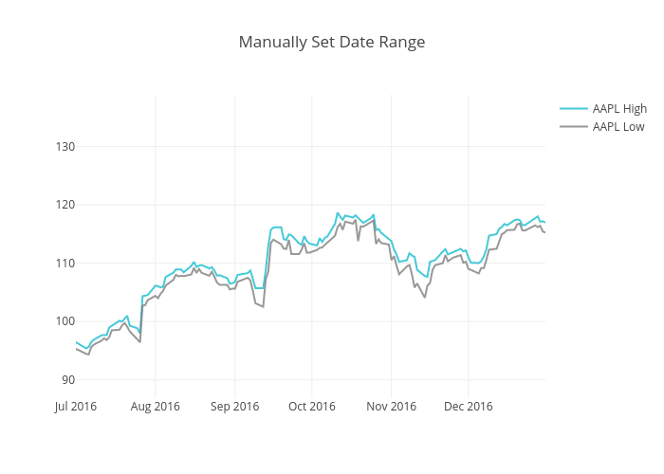The image size is (664, 474).
Task: Click the gray AAPL Low legend line swatch
Action: pyautogui.click(x=574, y=127)
